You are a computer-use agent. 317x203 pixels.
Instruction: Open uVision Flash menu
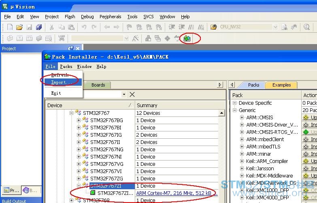pyautogui.click(x=70, y=17)
